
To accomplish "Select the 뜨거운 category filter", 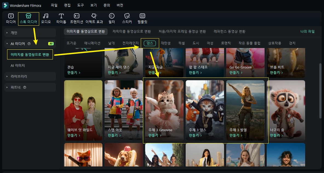I will click(71, 43).
